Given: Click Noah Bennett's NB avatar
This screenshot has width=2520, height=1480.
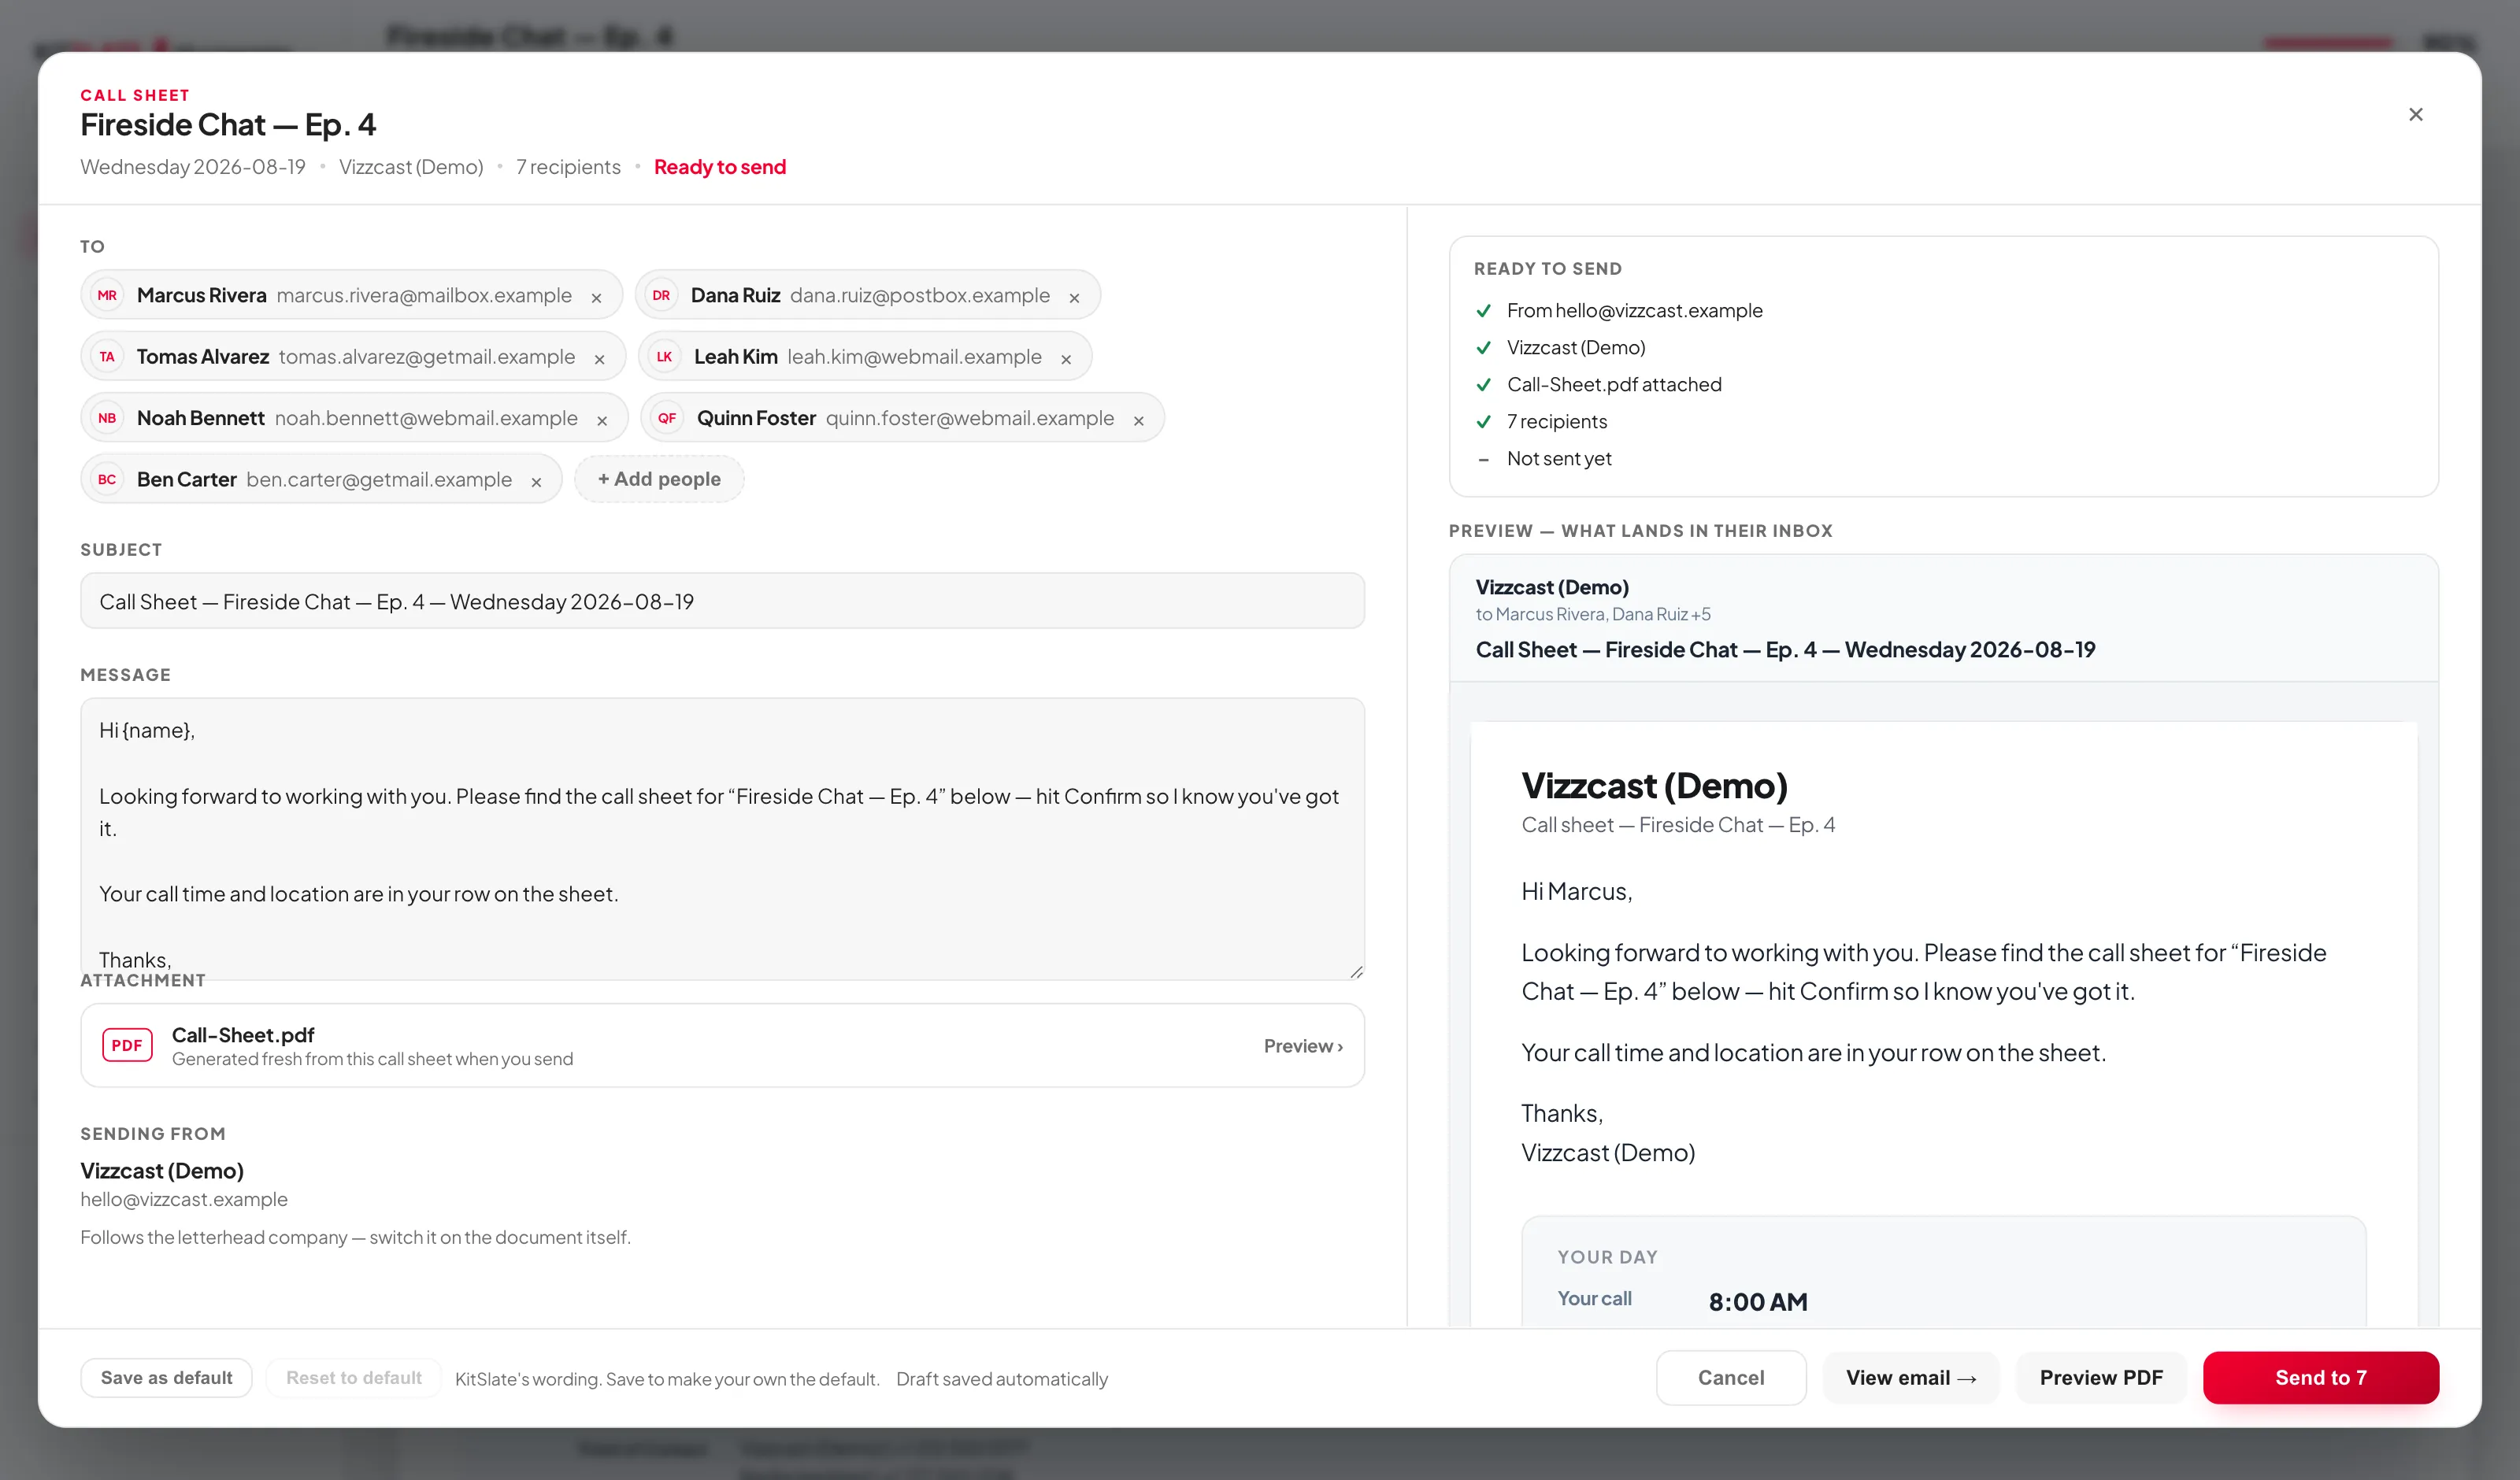Looking at the screenshot, I should [107, 418].
